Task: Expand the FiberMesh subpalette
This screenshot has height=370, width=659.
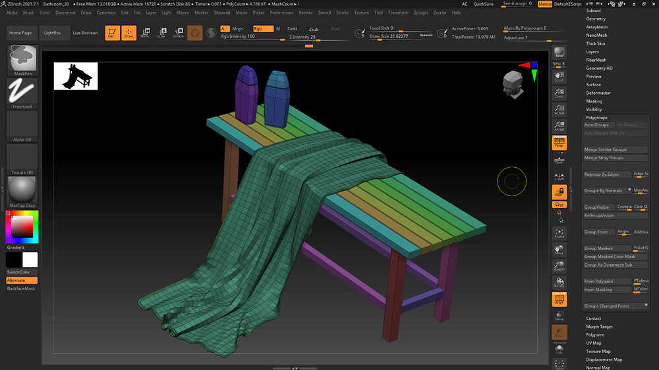Action: tap(596, 60)
